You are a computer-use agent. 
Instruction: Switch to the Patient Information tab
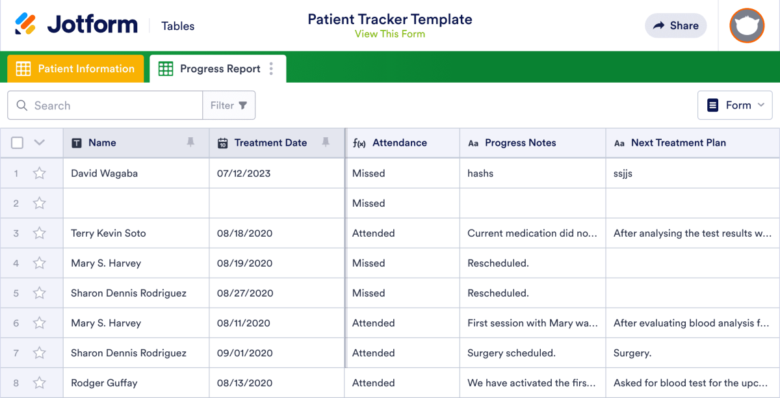(75, 68)
